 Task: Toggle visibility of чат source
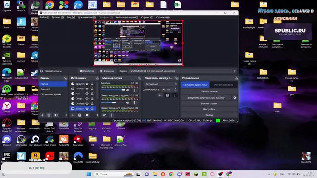[87, 93]
